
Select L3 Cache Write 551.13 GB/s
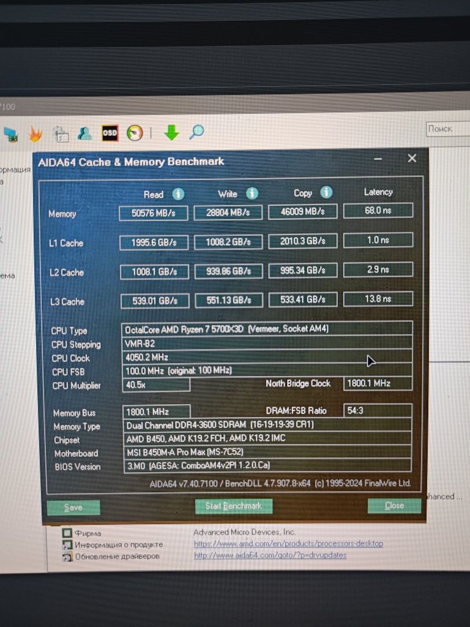(x=229, y=300)
